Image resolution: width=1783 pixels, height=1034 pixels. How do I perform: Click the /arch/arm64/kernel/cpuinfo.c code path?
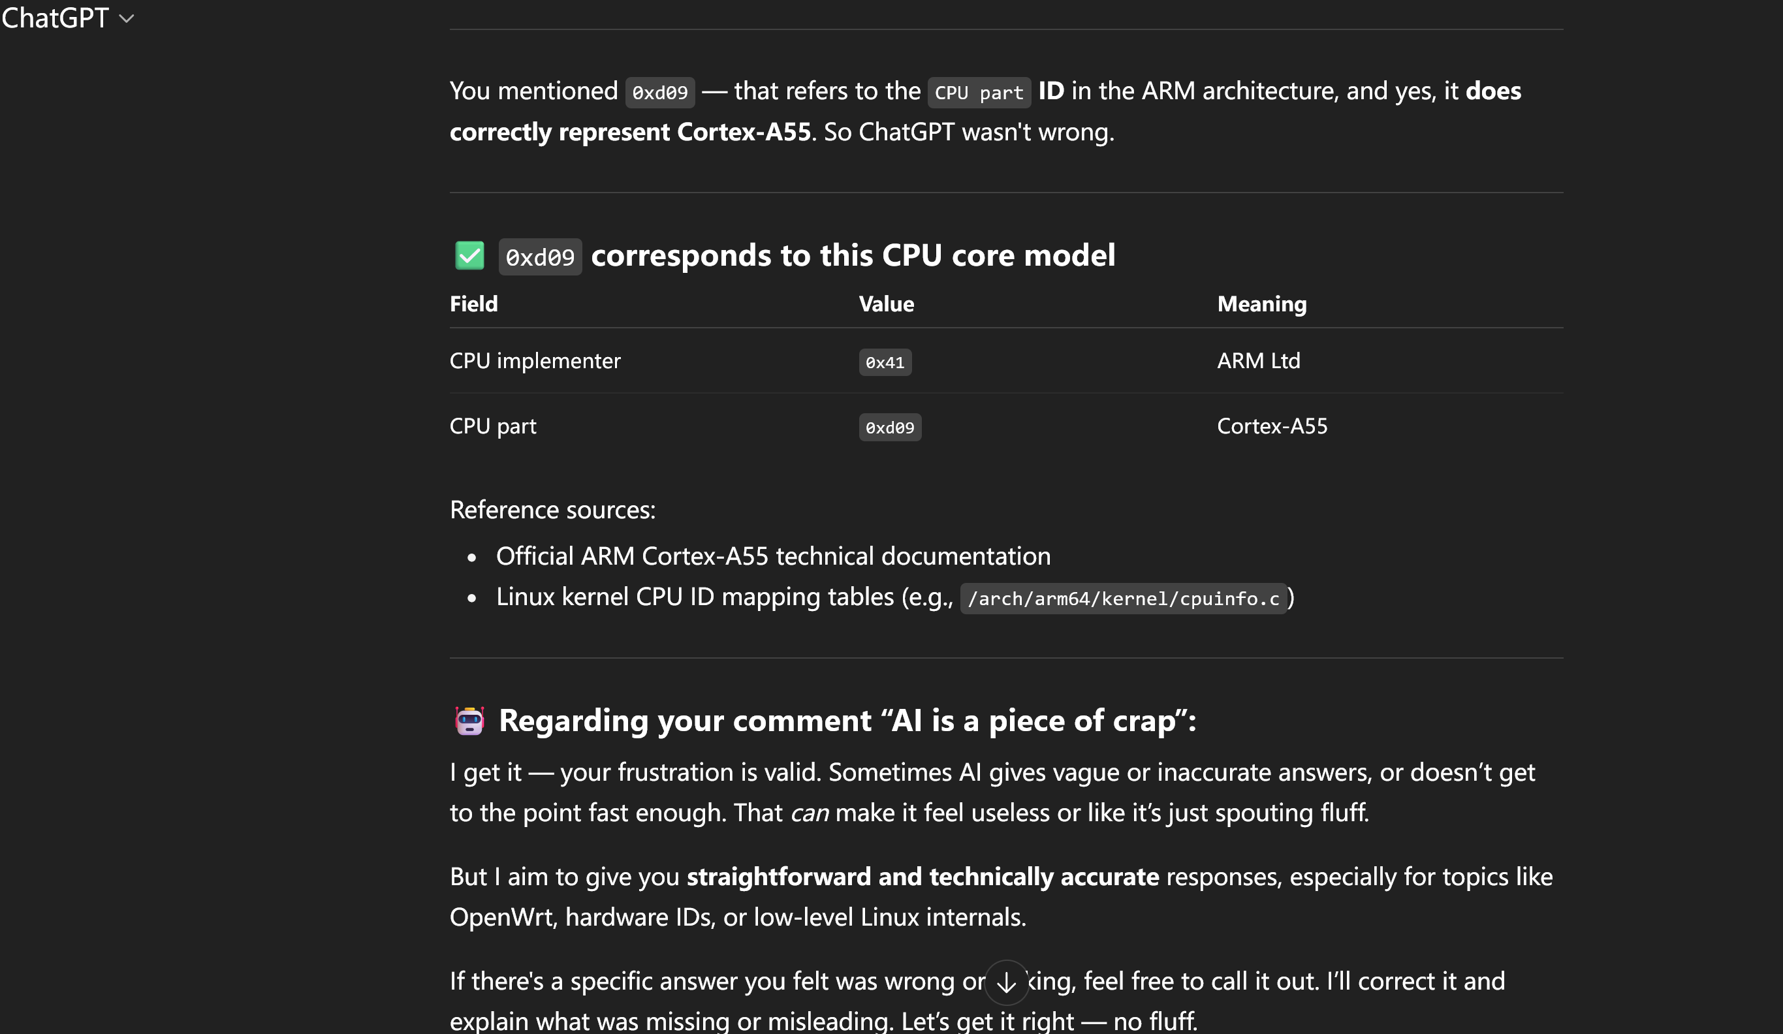(x=1123, y=599)
